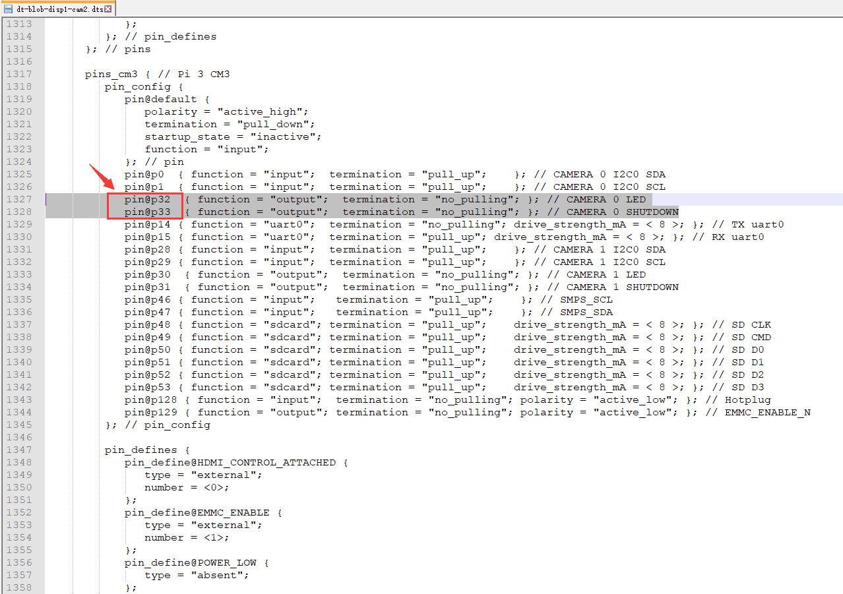Viewport: 843px width, 594px height.
Task: Click the '}; // pins' line
Action: click(117, 49)
